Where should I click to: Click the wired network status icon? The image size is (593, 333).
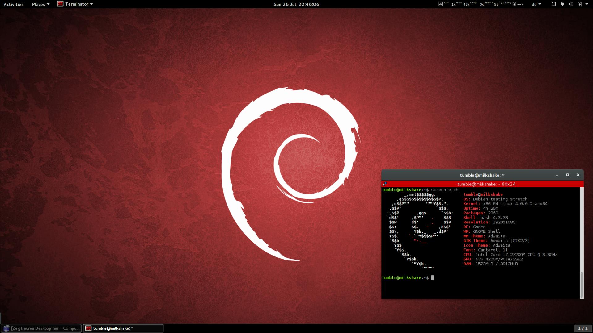click(562, 4)
